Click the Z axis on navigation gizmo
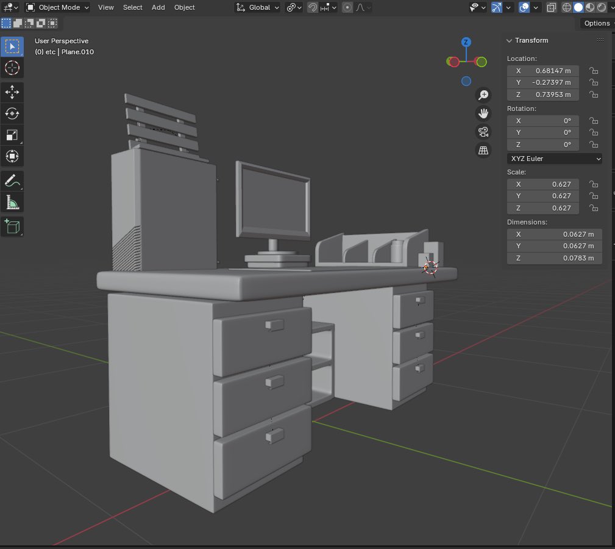 point(466,42)
